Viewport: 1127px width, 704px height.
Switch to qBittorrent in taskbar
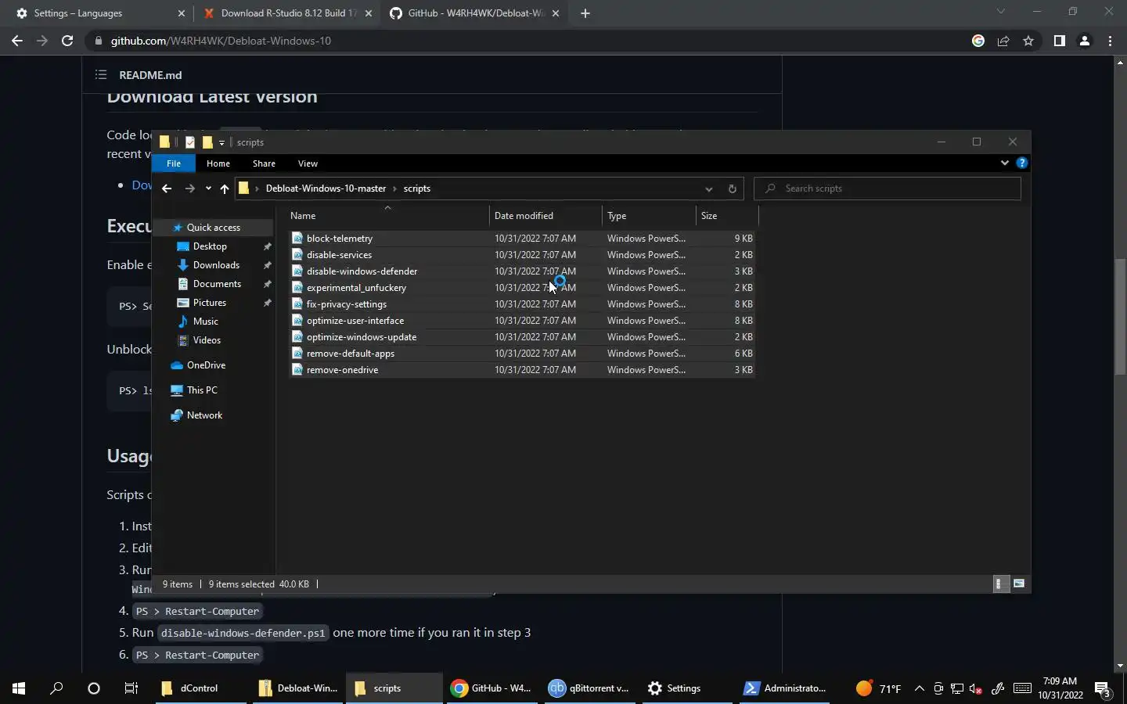pyautogui.click(x=589, y=688)
